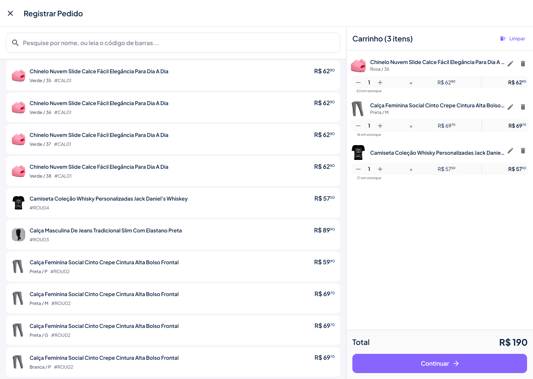
Task: Select Calça Feminina Branca size P
Action: coord(173,362)
